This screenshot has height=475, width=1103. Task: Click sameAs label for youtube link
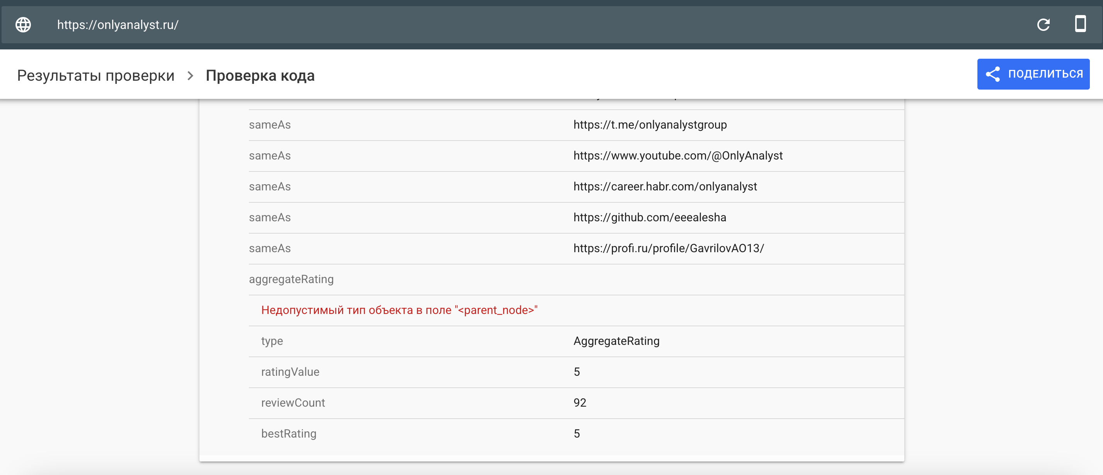click(269, 155)
